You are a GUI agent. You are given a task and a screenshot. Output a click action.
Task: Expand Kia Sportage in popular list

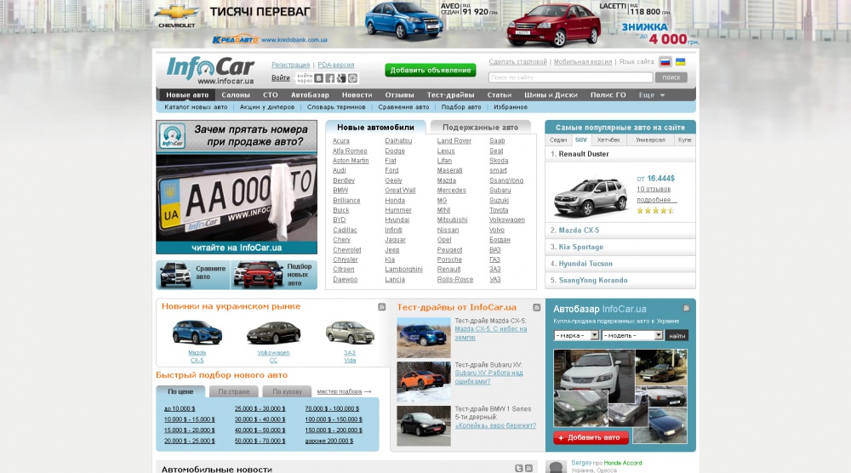coord(620,247)
